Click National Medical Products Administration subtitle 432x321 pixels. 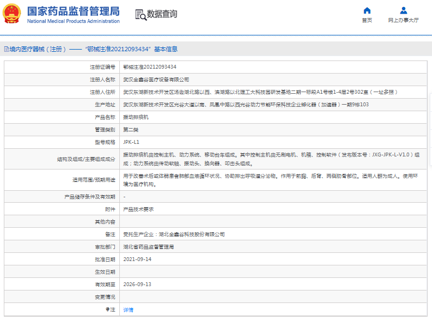click(74, 21)
